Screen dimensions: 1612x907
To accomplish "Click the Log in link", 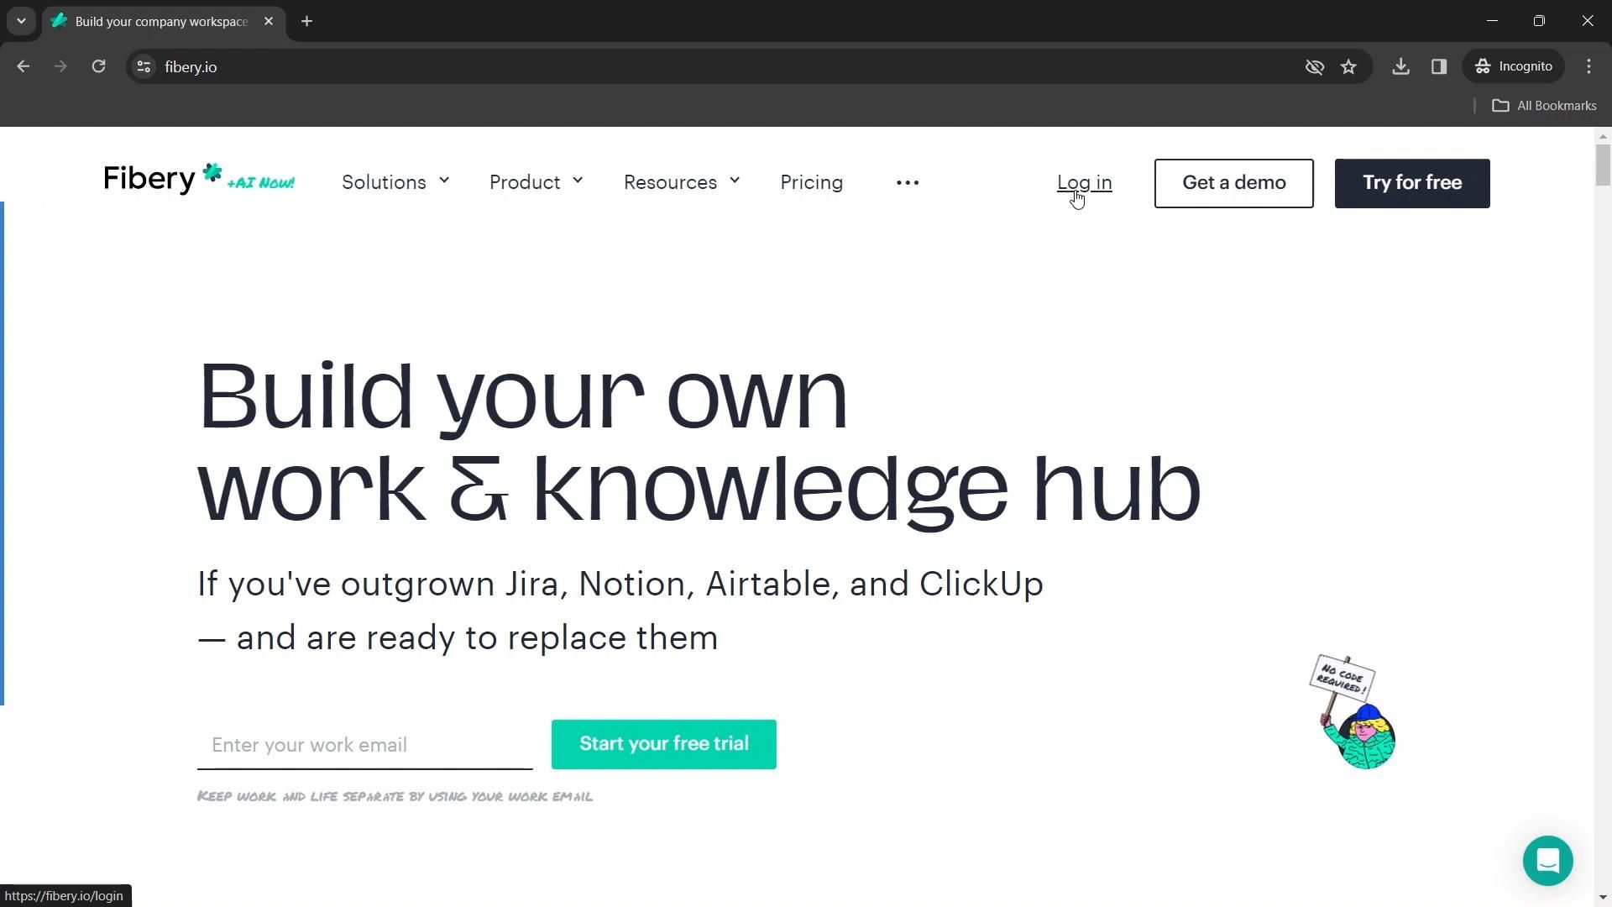I will pos(1084,182).
